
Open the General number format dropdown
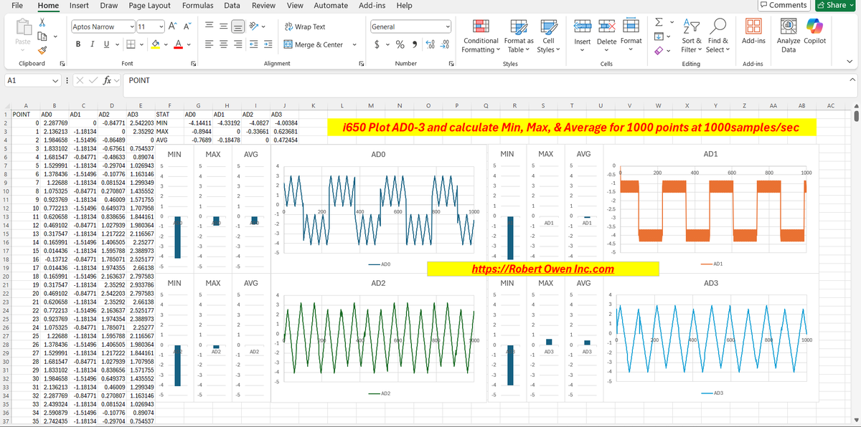pos(448,27)
